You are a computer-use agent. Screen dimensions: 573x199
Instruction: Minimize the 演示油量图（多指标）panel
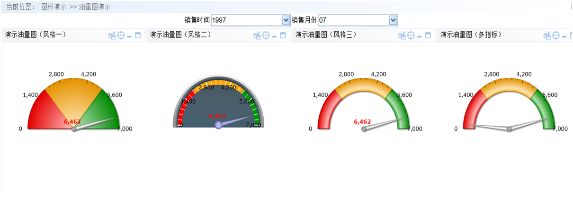564,36
